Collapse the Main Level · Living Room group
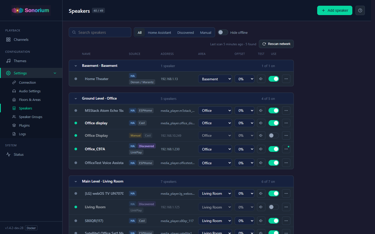The height and width of the screenshot is (234, 375). click(76, 181)
